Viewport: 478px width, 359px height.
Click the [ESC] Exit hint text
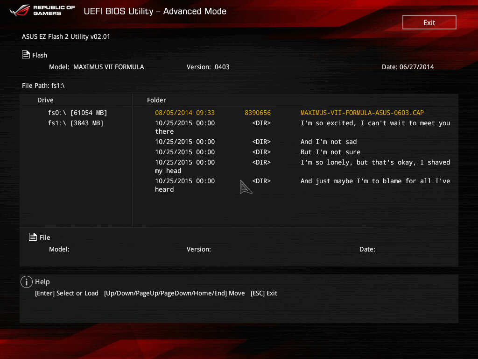point(264,293)
